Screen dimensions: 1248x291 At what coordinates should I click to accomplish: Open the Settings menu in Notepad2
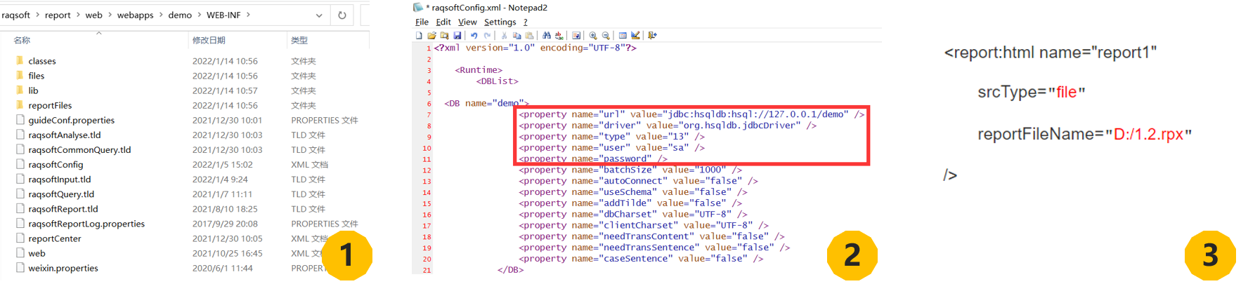click(500, 22)
